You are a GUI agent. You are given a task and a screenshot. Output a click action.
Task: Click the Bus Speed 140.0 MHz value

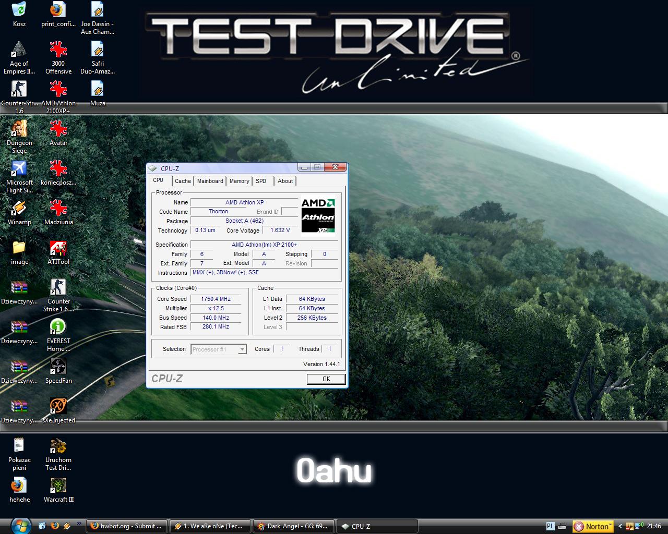(x=216, y=318)
